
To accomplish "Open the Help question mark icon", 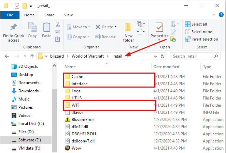I will pos(221,15).
